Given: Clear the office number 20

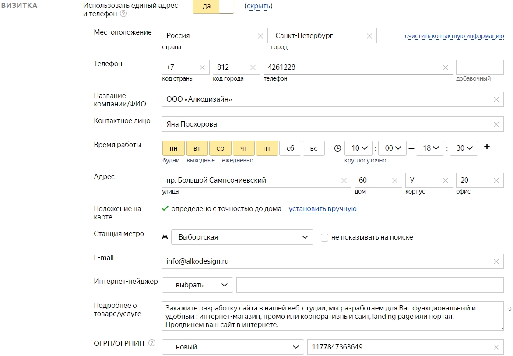Looking at the screenshot, I should [496, 180].
